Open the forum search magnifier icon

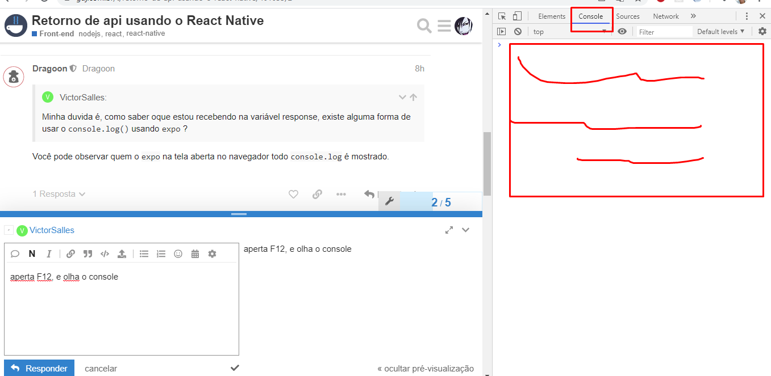pyautogui.click(x=424, y=26)
